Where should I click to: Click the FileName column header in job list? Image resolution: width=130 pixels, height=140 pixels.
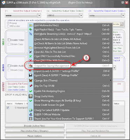pos(19,104)
